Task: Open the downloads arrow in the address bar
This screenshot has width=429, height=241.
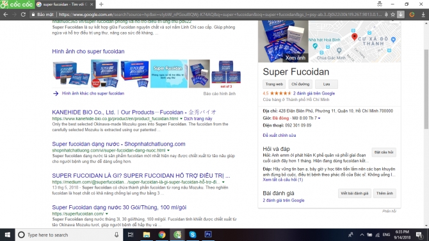Action: pos(401,15)
